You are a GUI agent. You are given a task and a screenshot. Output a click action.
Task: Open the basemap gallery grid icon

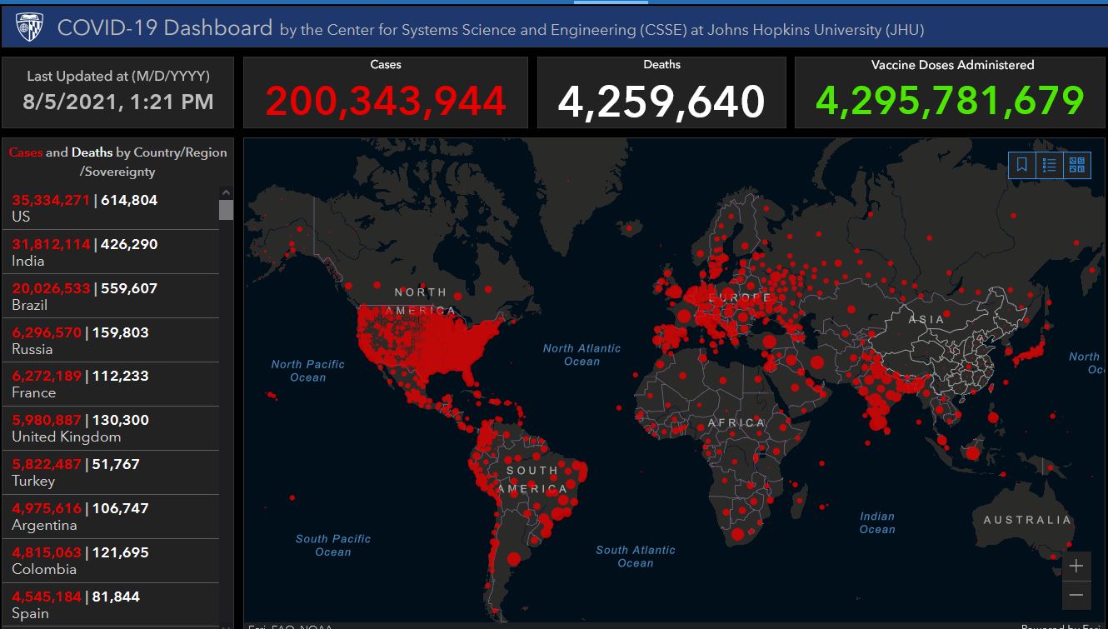click(1077, 165)
